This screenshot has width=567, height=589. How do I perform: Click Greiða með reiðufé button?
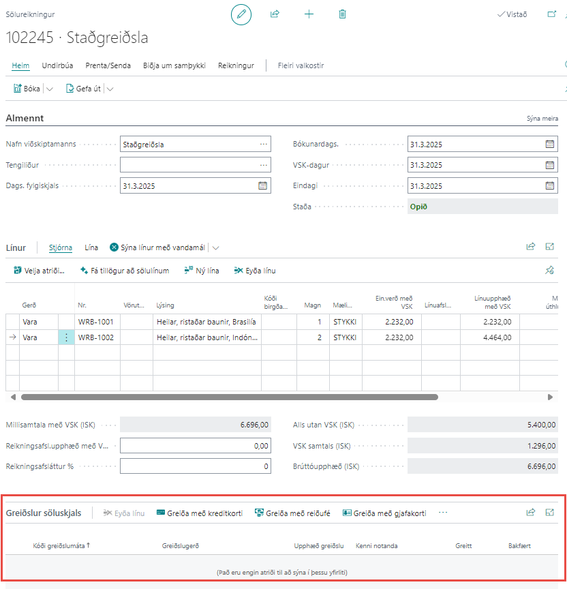coord(292,513)
